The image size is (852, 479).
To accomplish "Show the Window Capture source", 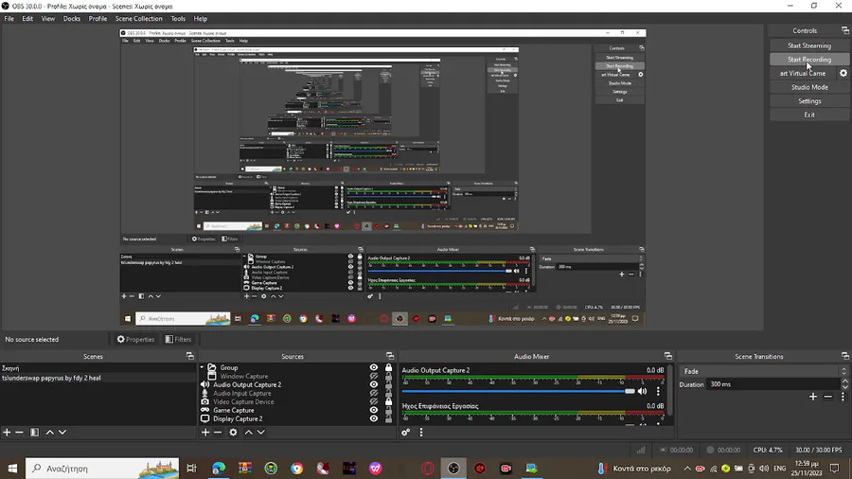I will (x=374, y=376).
